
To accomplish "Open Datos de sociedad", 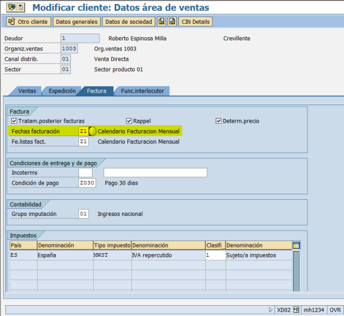I will 128,22.
